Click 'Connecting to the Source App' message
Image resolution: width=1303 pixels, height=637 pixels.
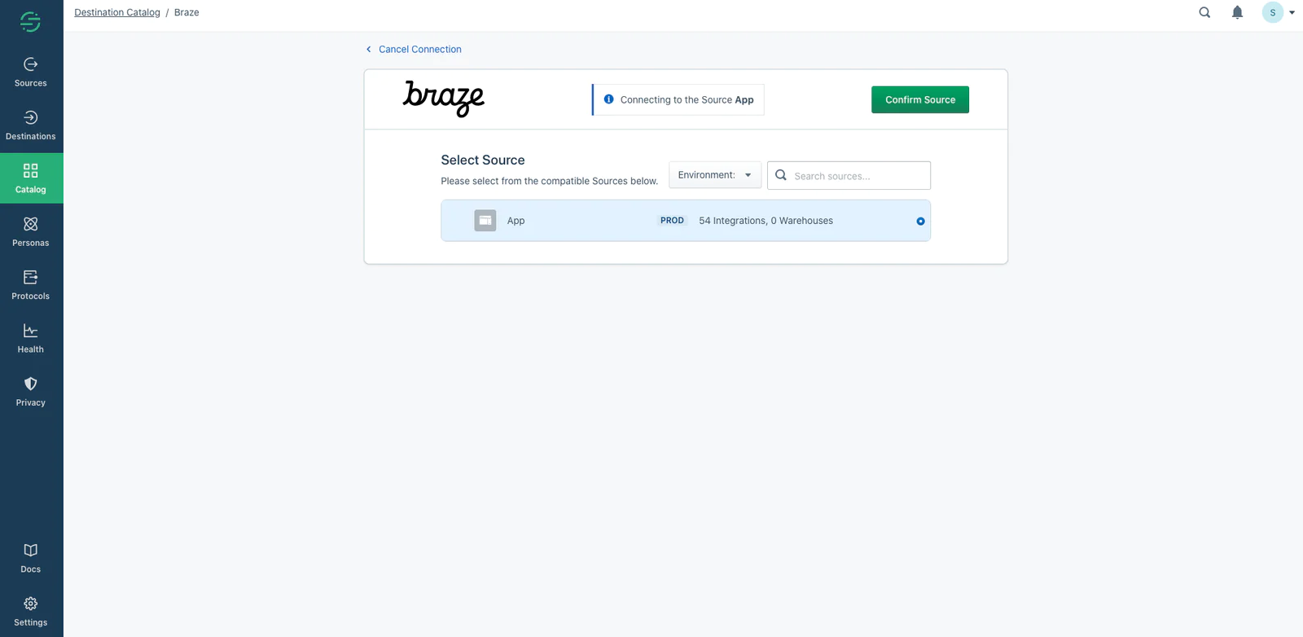[687, 100]
